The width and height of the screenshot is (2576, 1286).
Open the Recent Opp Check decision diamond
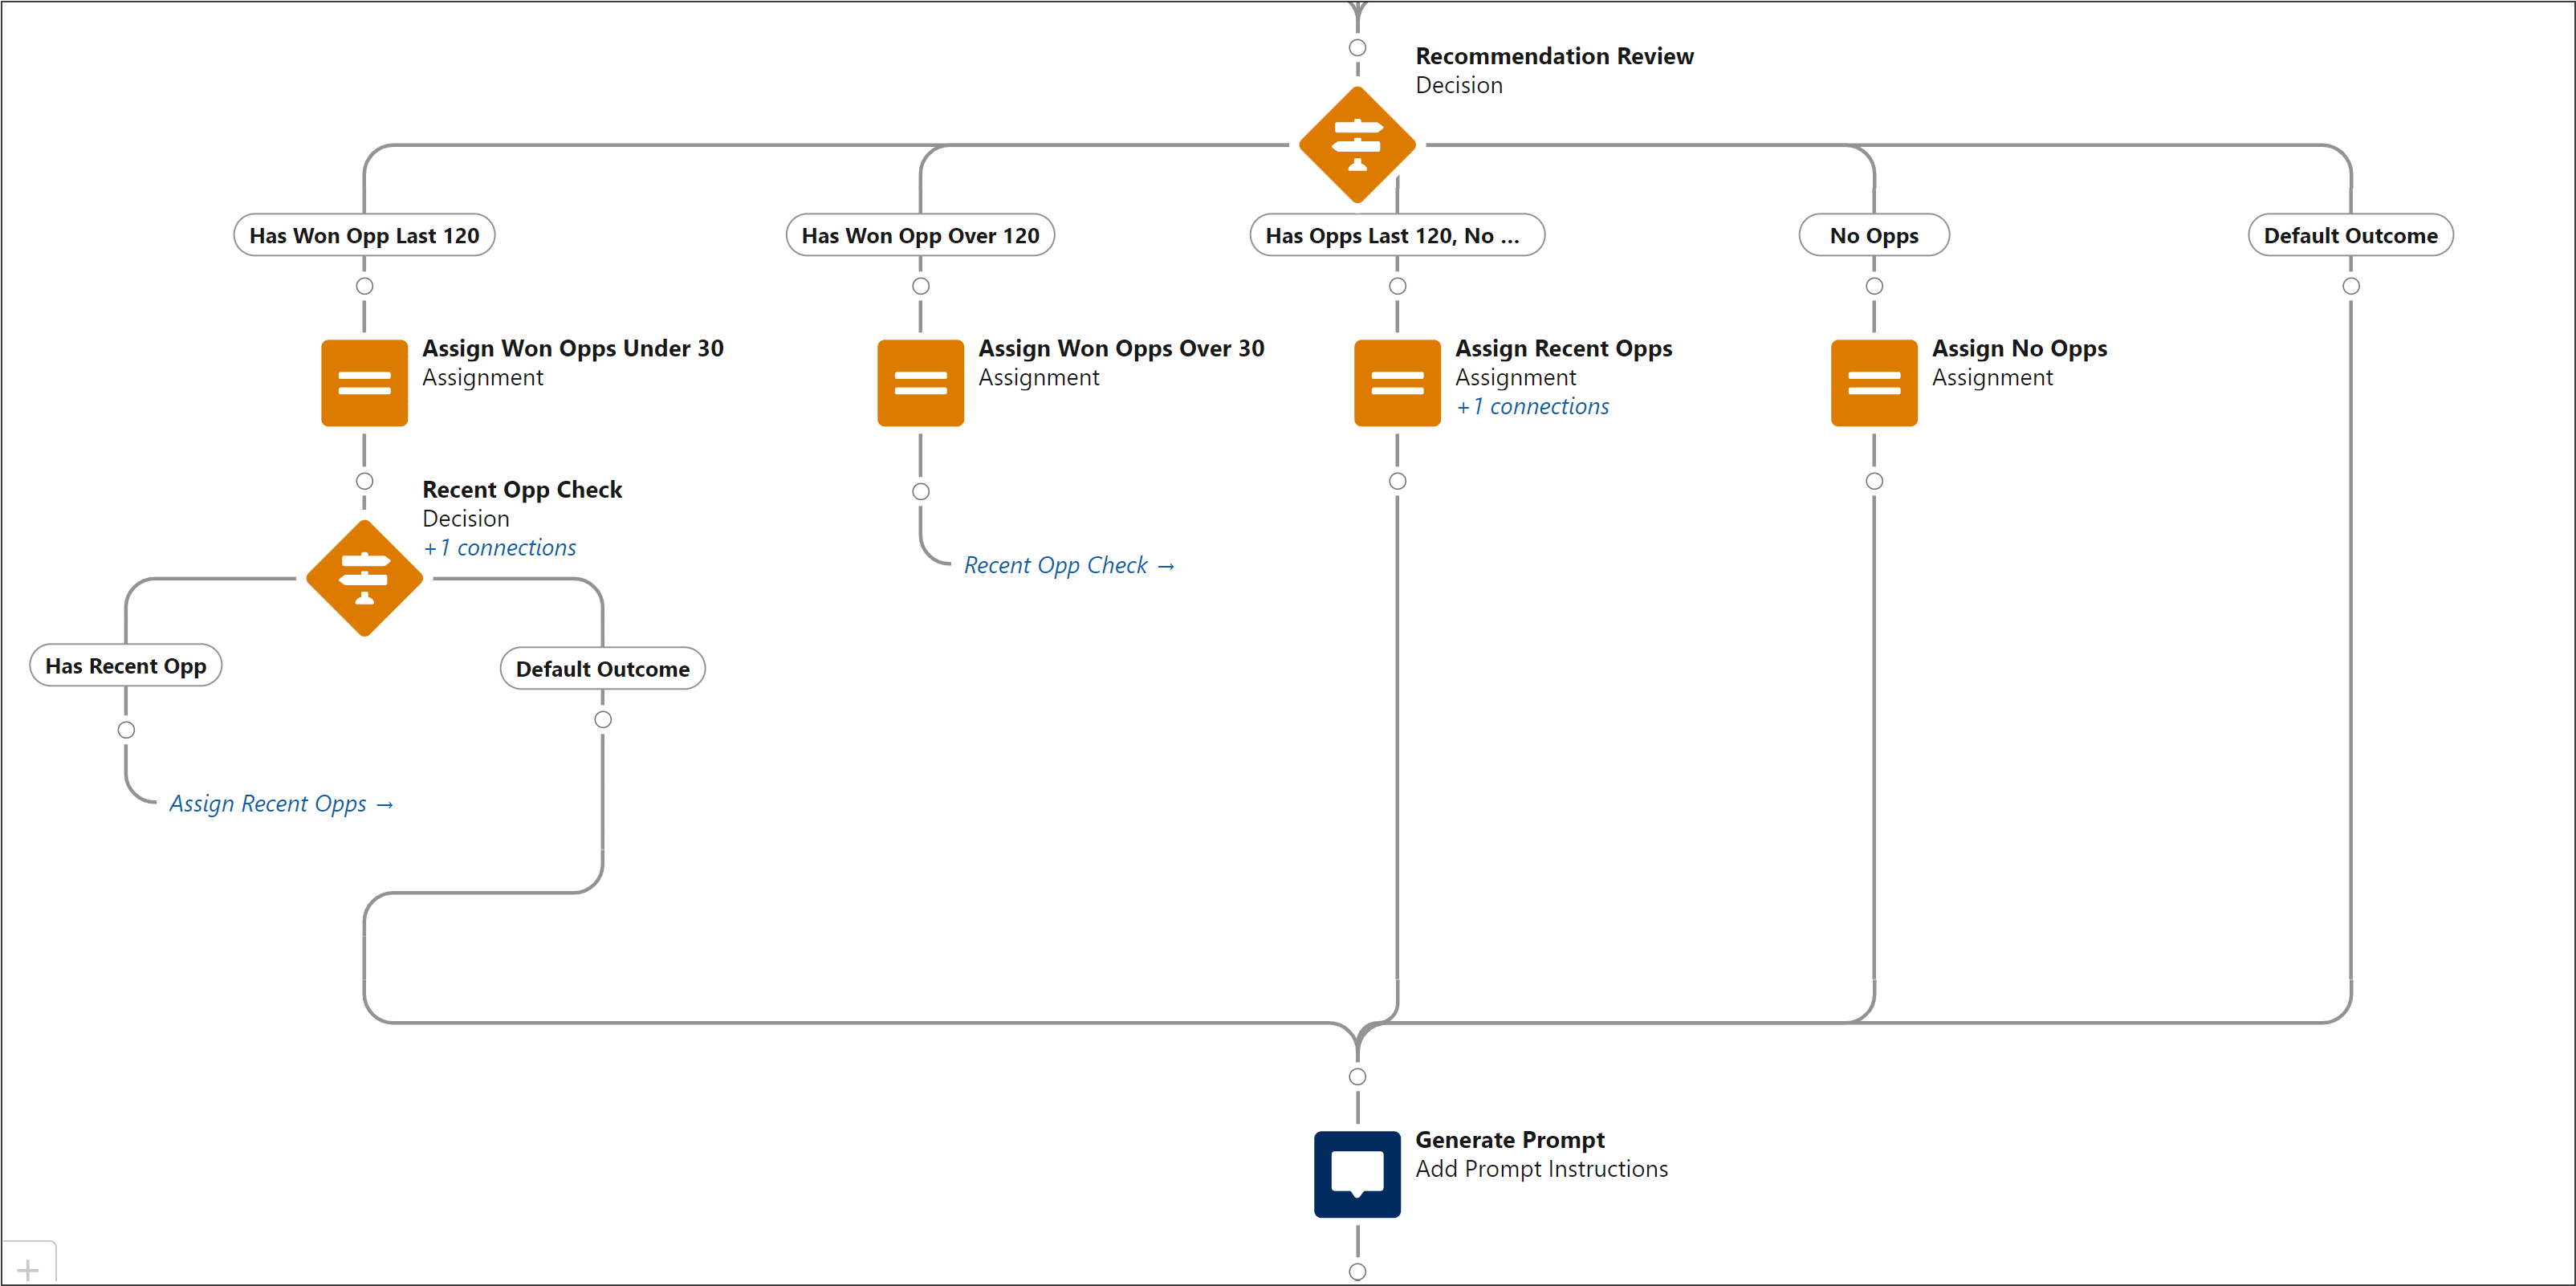pyautogui.click(x=364, y=578)
